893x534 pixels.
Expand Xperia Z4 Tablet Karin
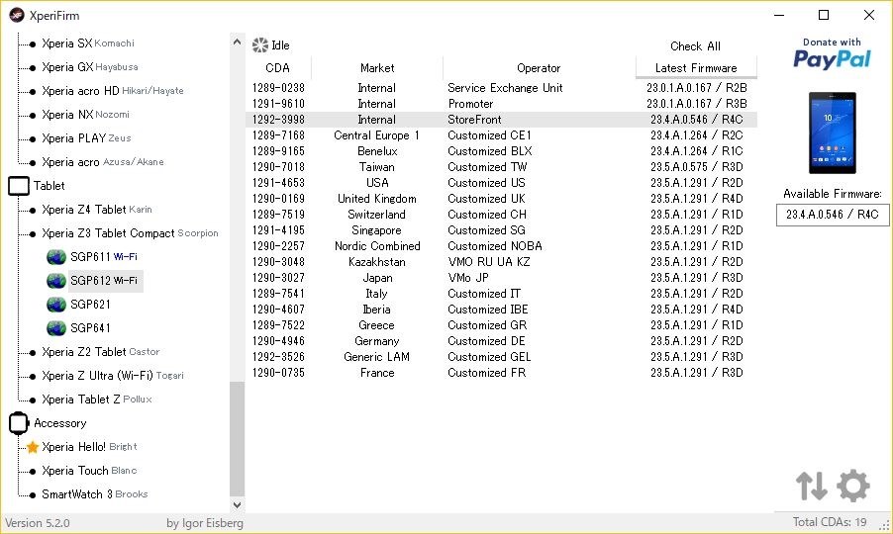tap(97, 210)
